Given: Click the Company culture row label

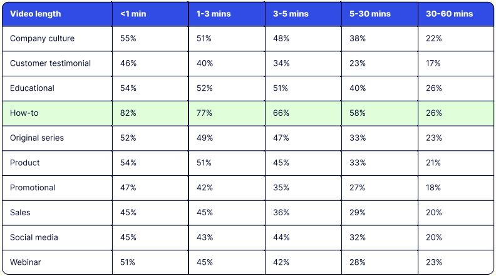Looking at the screenshot, I should coord(42,38).
